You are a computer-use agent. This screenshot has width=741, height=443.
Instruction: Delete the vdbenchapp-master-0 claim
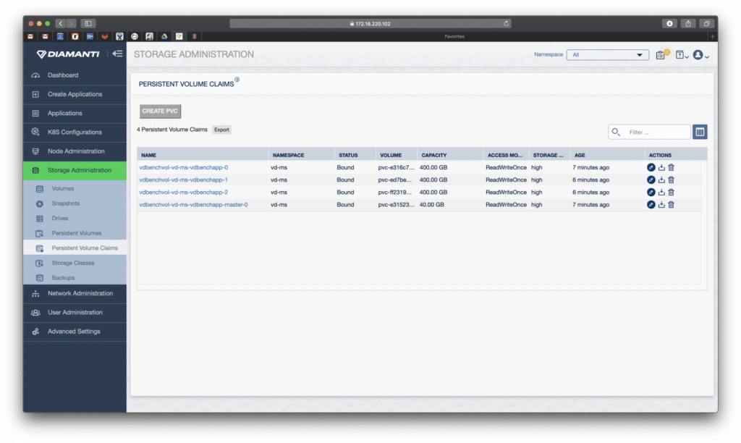pos(671,205)
